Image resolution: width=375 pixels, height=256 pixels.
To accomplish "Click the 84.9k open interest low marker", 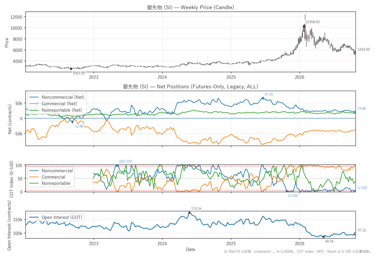I will pyautogui.click(x=324, y=237).
